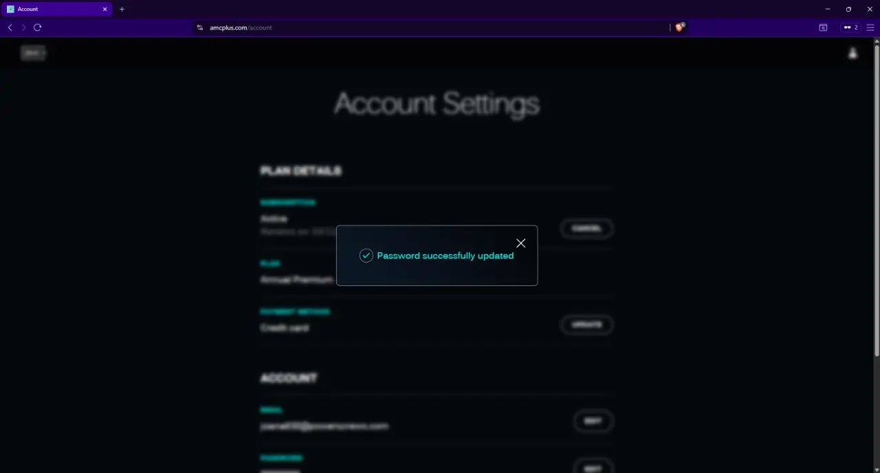Click the success checkmark icon in dialog

tap(366, 256)
